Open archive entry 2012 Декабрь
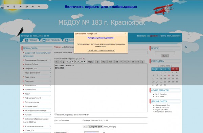 [x=161, y=95]
